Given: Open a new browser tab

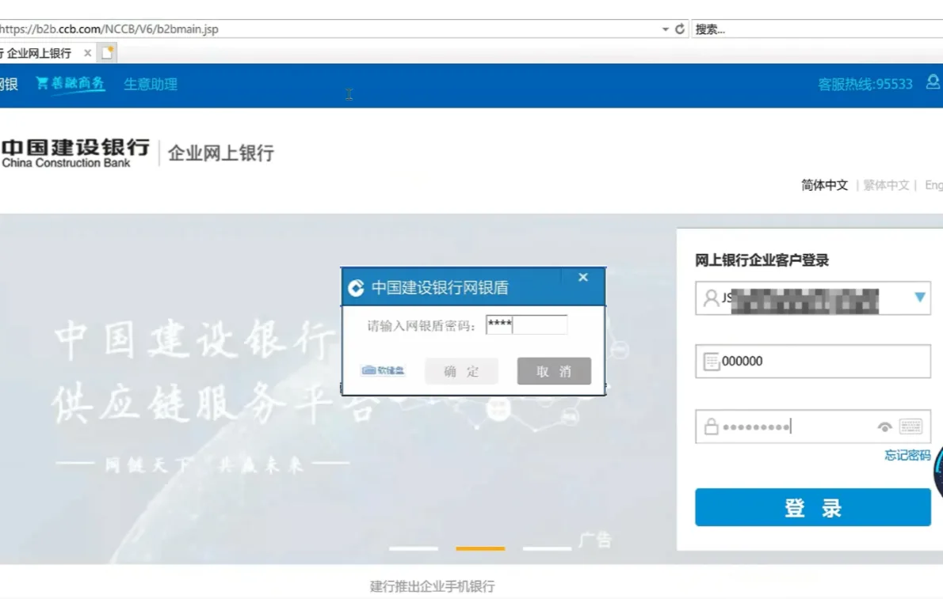Looking at the screenshot, I should coord(107,53).
